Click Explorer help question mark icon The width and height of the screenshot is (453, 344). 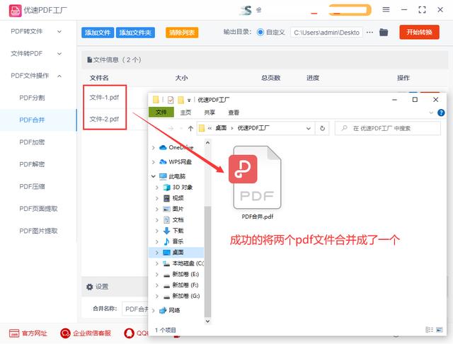(441, 113)
